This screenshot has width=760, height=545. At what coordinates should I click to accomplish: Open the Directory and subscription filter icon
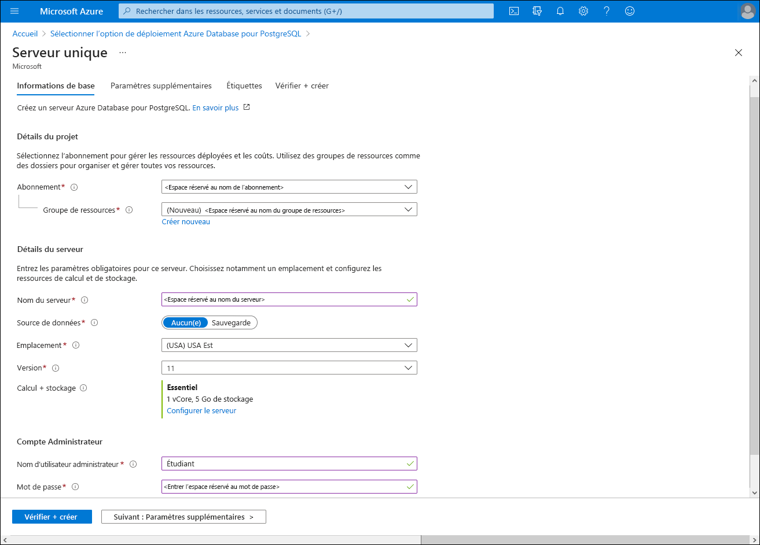pyautogui.click(x=537, y=11)
